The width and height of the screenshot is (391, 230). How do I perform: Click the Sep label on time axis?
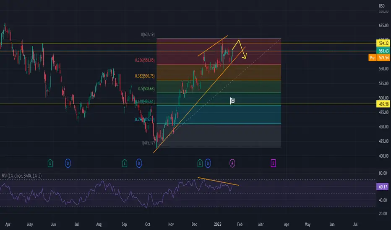(124, 224)
